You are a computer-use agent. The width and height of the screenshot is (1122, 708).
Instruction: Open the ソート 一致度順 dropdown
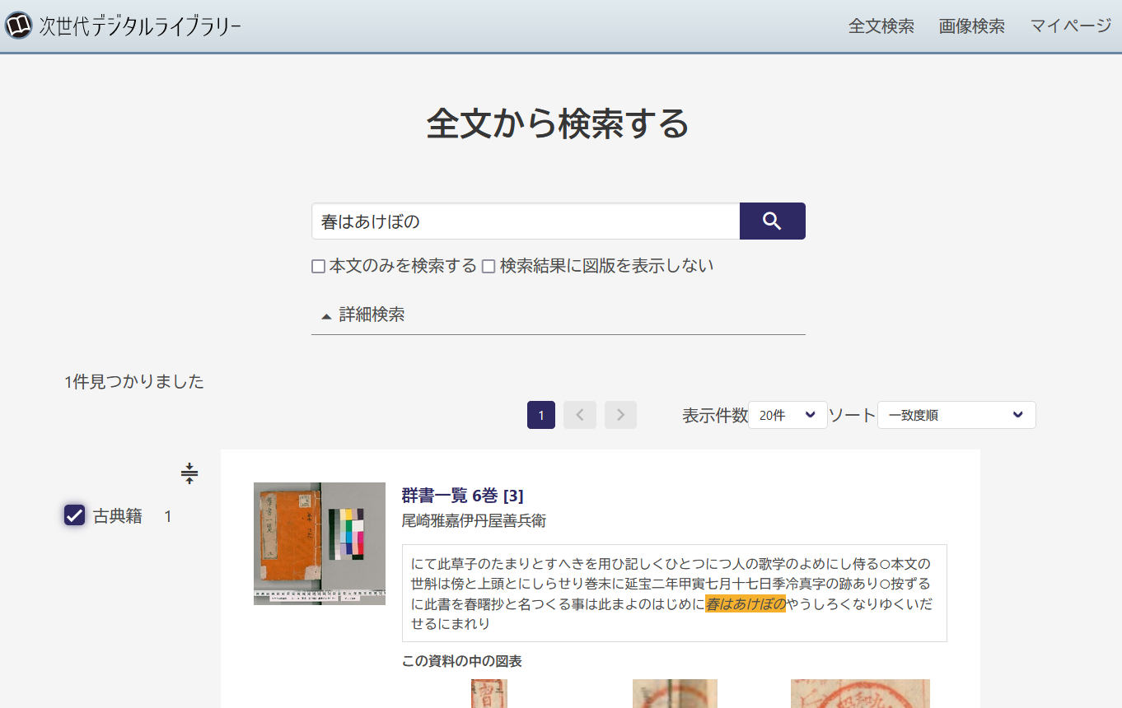[x=956, y=415]
